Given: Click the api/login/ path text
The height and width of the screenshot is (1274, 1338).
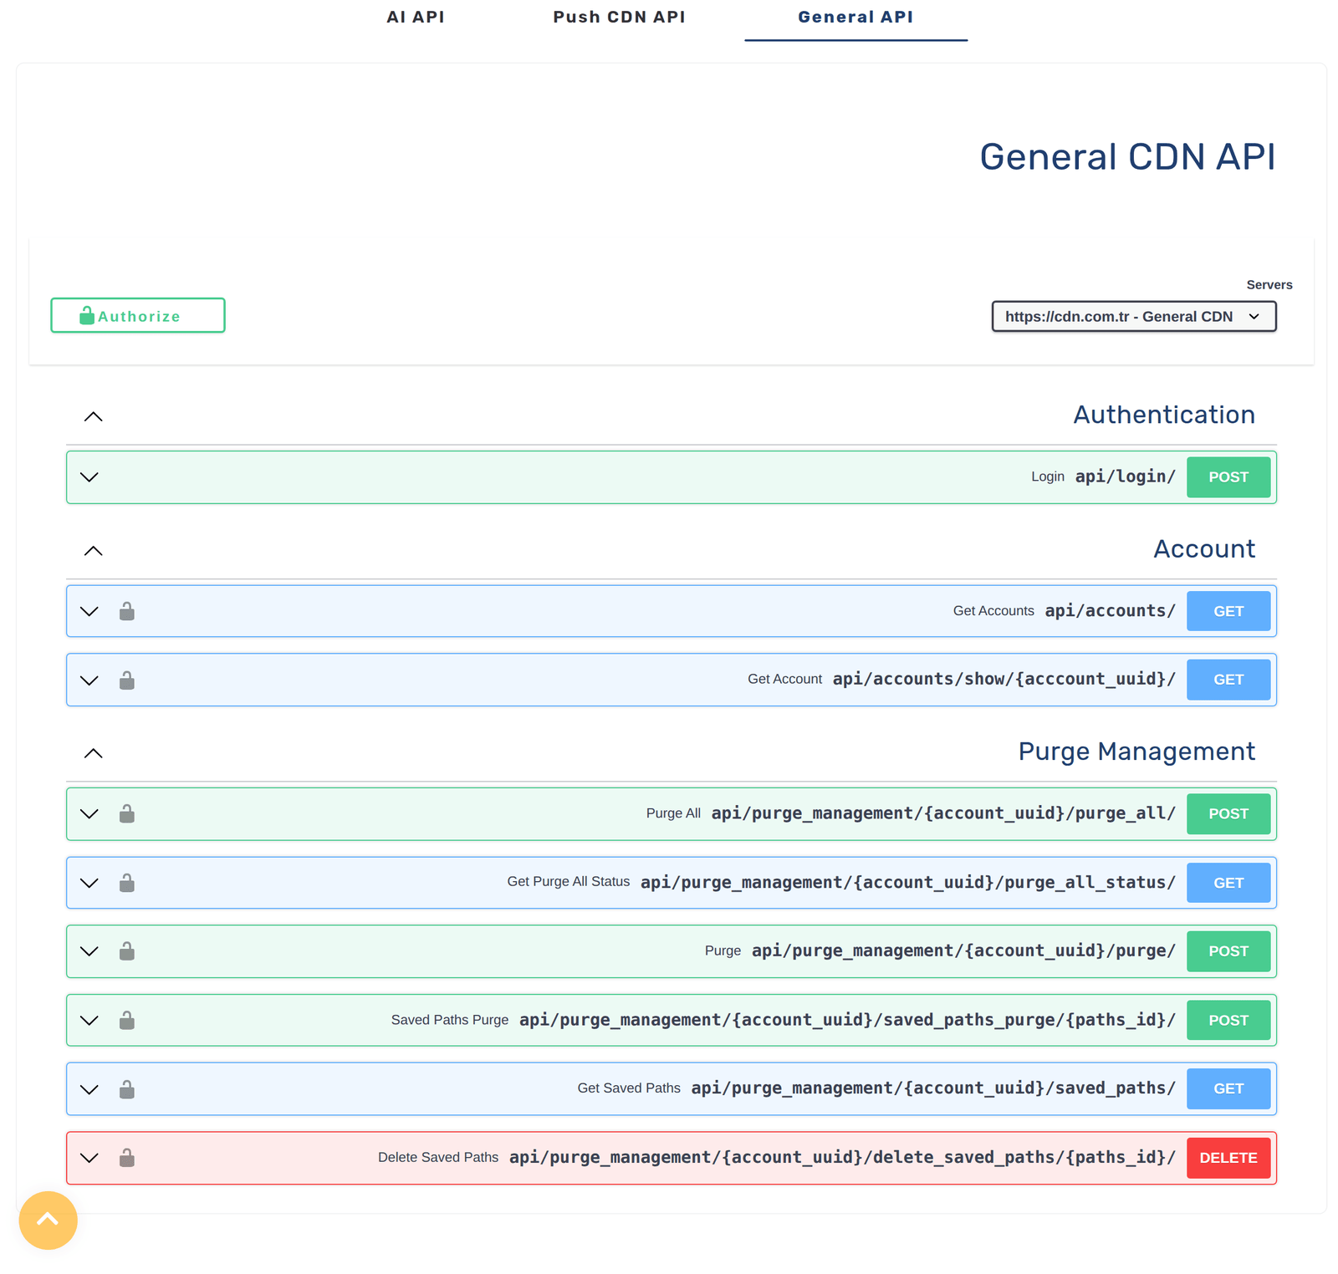Looking at the screenshot, I should (x=1126, y=476).
